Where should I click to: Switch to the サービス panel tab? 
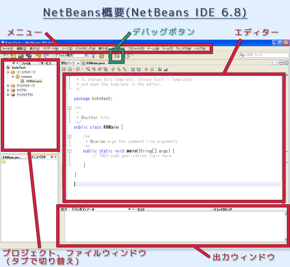(x=46, y=63)
